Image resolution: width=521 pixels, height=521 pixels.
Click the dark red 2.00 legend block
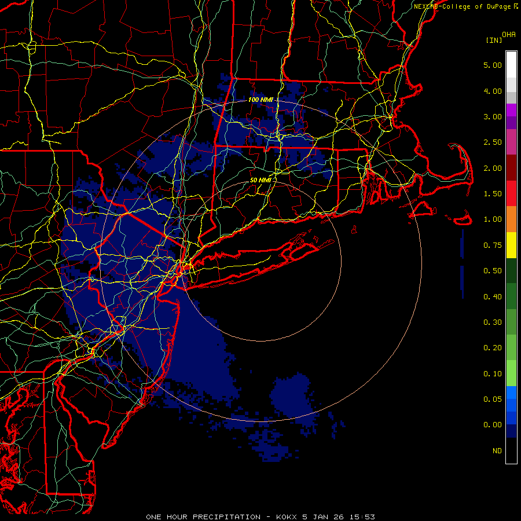pyautogui.click(x=511, y=168)
